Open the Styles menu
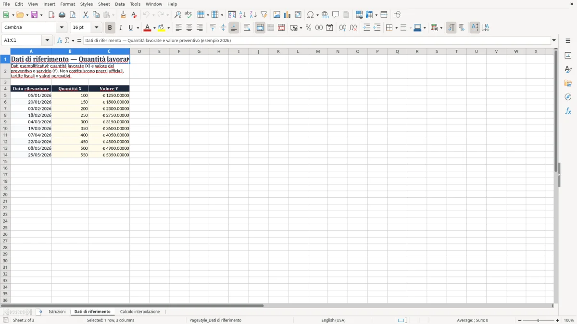Screen dimensions: 577x324 point(87,4)
